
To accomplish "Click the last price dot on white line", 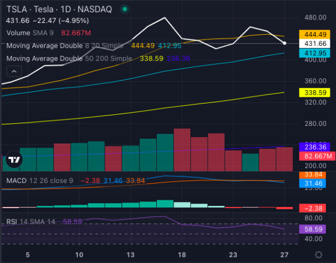I will tap(284, 43).
